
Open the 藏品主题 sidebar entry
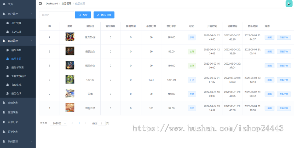click(18, 59)
